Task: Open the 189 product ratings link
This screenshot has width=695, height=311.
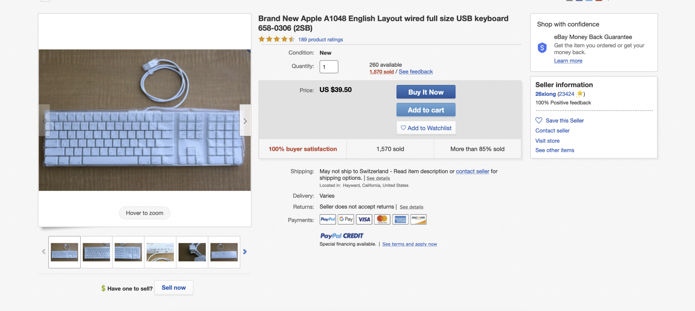Action: coord(320,40)
